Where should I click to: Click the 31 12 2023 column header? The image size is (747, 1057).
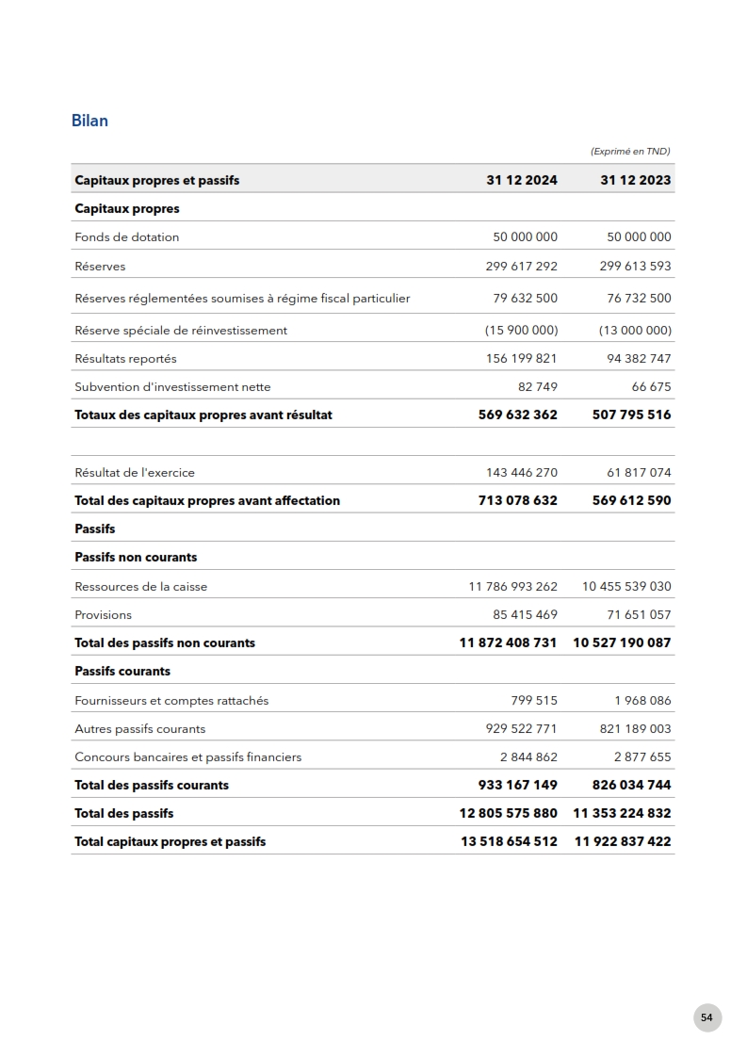click(636, 180)
